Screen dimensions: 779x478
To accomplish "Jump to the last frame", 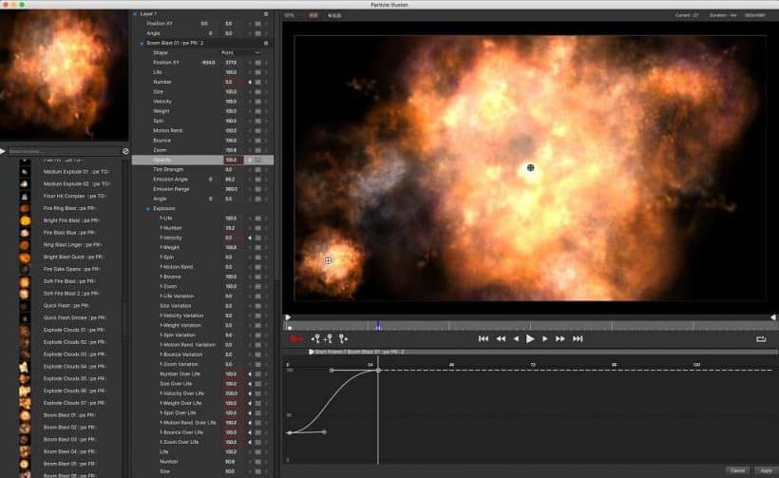I will [x=578, y=338].
